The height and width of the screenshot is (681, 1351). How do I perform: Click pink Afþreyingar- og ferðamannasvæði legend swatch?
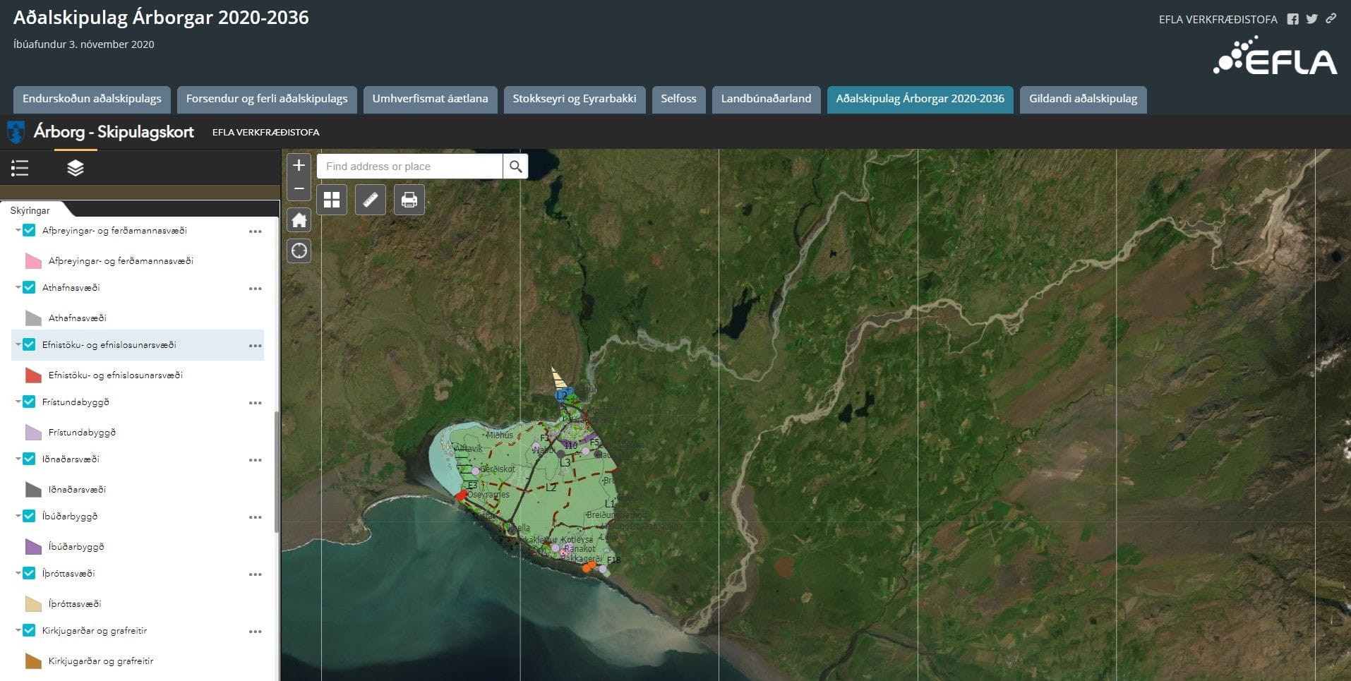(x=33, y=260)
